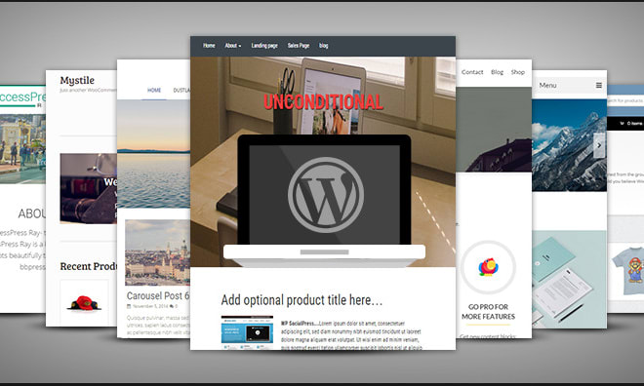The height and width of the screenshot is (386, 644).
Task: Click the sea sunset header image
Action: pos(153,154)
